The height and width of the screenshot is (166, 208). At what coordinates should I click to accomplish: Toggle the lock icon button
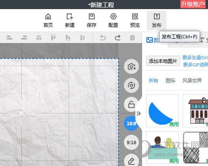coord(131,104)
